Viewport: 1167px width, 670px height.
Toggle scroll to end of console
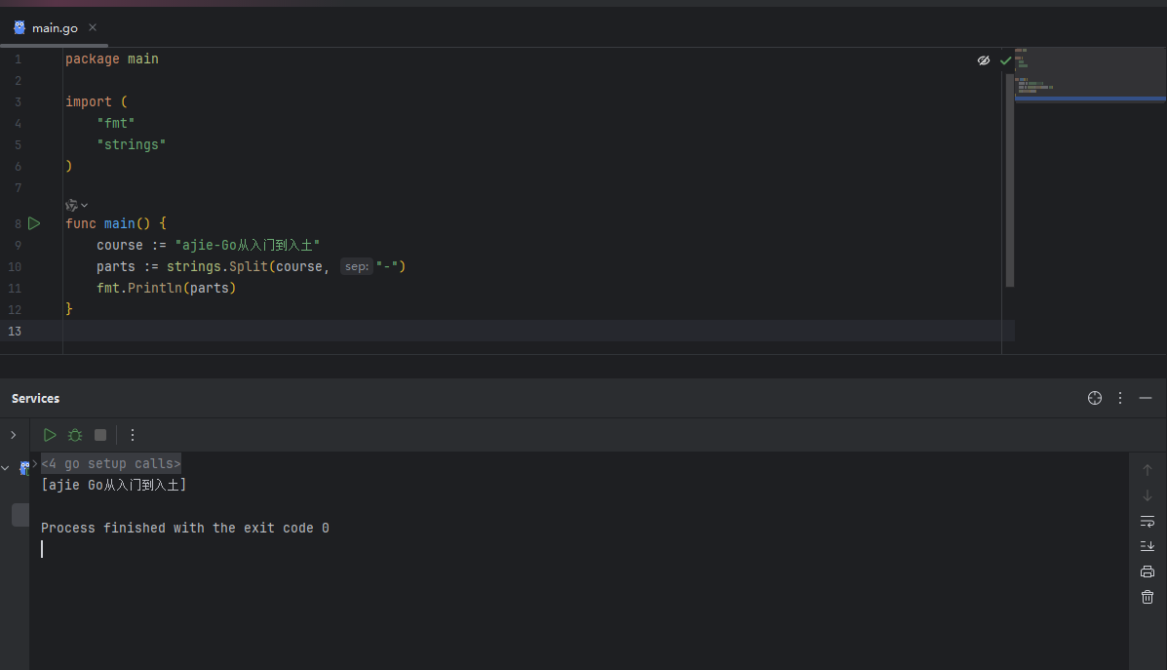1147,546
